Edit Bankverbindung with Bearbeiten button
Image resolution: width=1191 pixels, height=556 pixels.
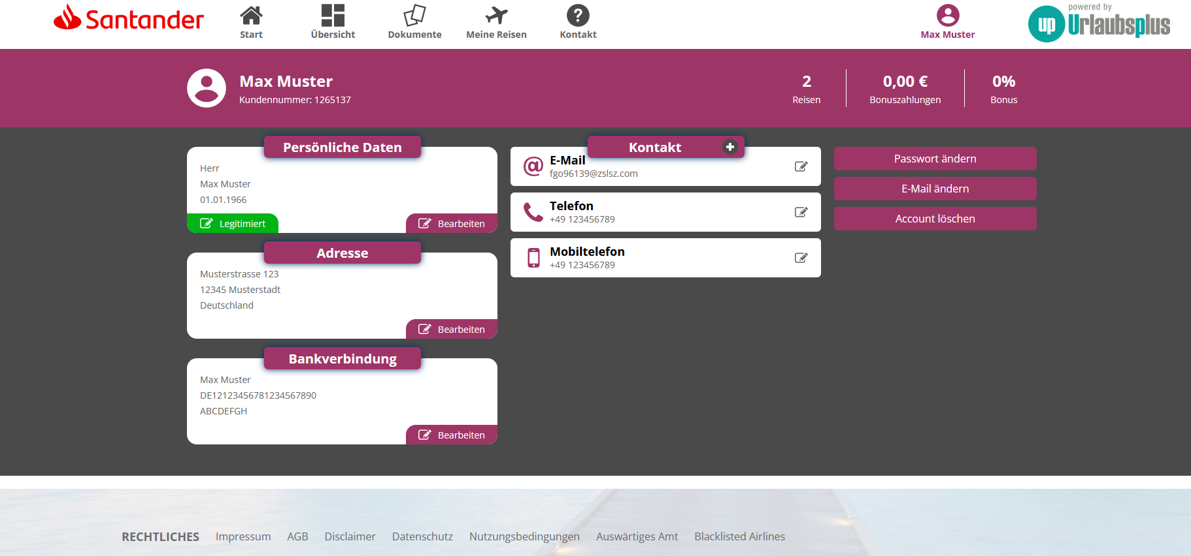(x=452, y=435)
